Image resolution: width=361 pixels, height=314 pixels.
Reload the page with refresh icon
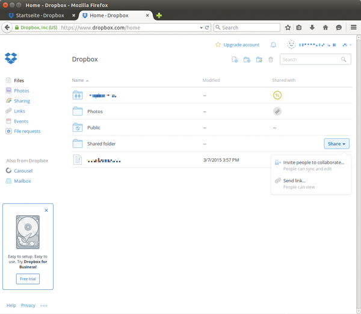207,28
